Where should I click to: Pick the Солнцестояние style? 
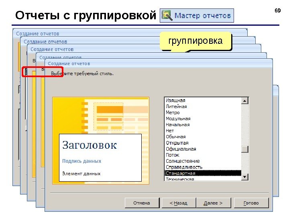[203, 161]
